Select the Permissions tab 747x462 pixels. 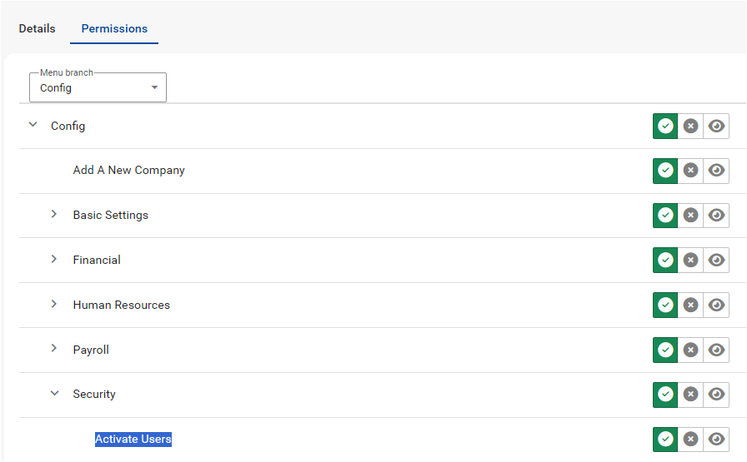click(114, 28)
